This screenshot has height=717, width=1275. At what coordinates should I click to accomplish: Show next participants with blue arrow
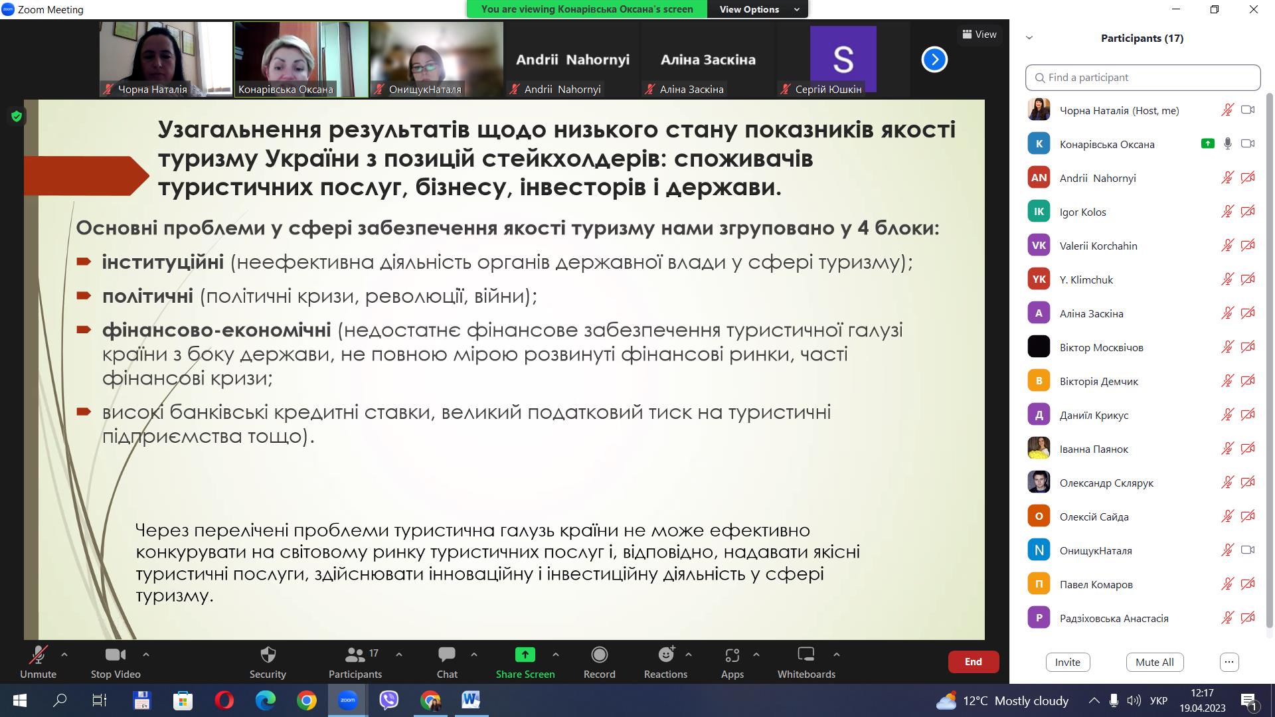934,60
